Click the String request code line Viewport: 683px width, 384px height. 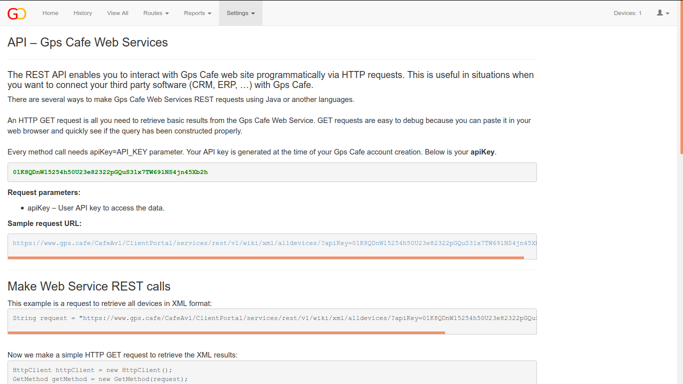click(274, 318)
